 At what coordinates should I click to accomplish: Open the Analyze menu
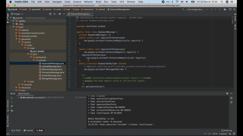pos(77,2)
